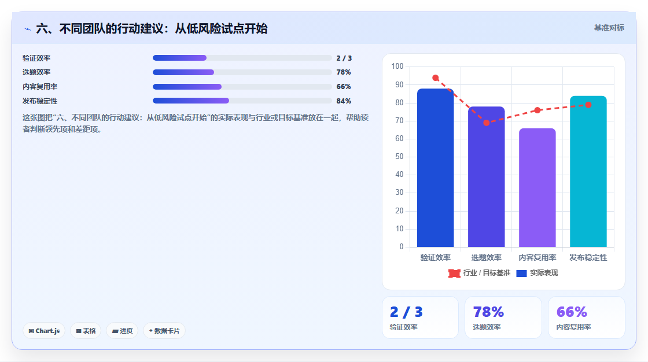Toggle the 行业 / 目标基准 legend item
Image resolution: width=648 pixels, height=362 pixels.
click(x=480, y=273)
